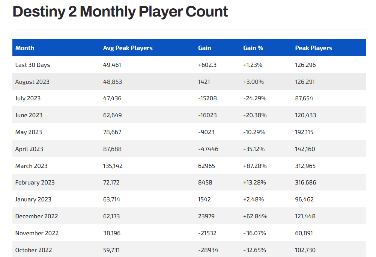The image size is (376, 257).
Task: Click the -35.12% gain percentage
Action: (254, 149)
